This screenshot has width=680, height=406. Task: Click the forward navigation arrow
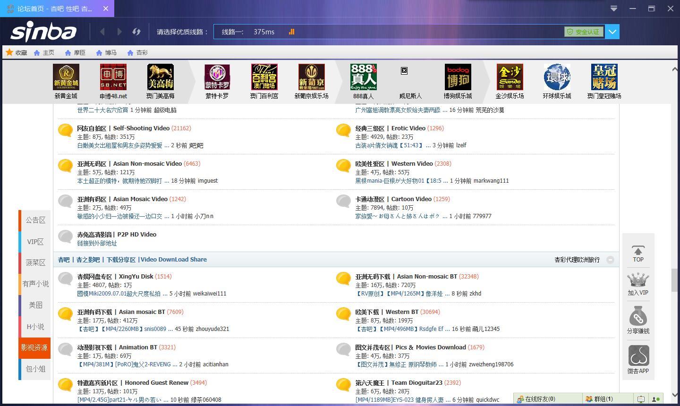119,32
